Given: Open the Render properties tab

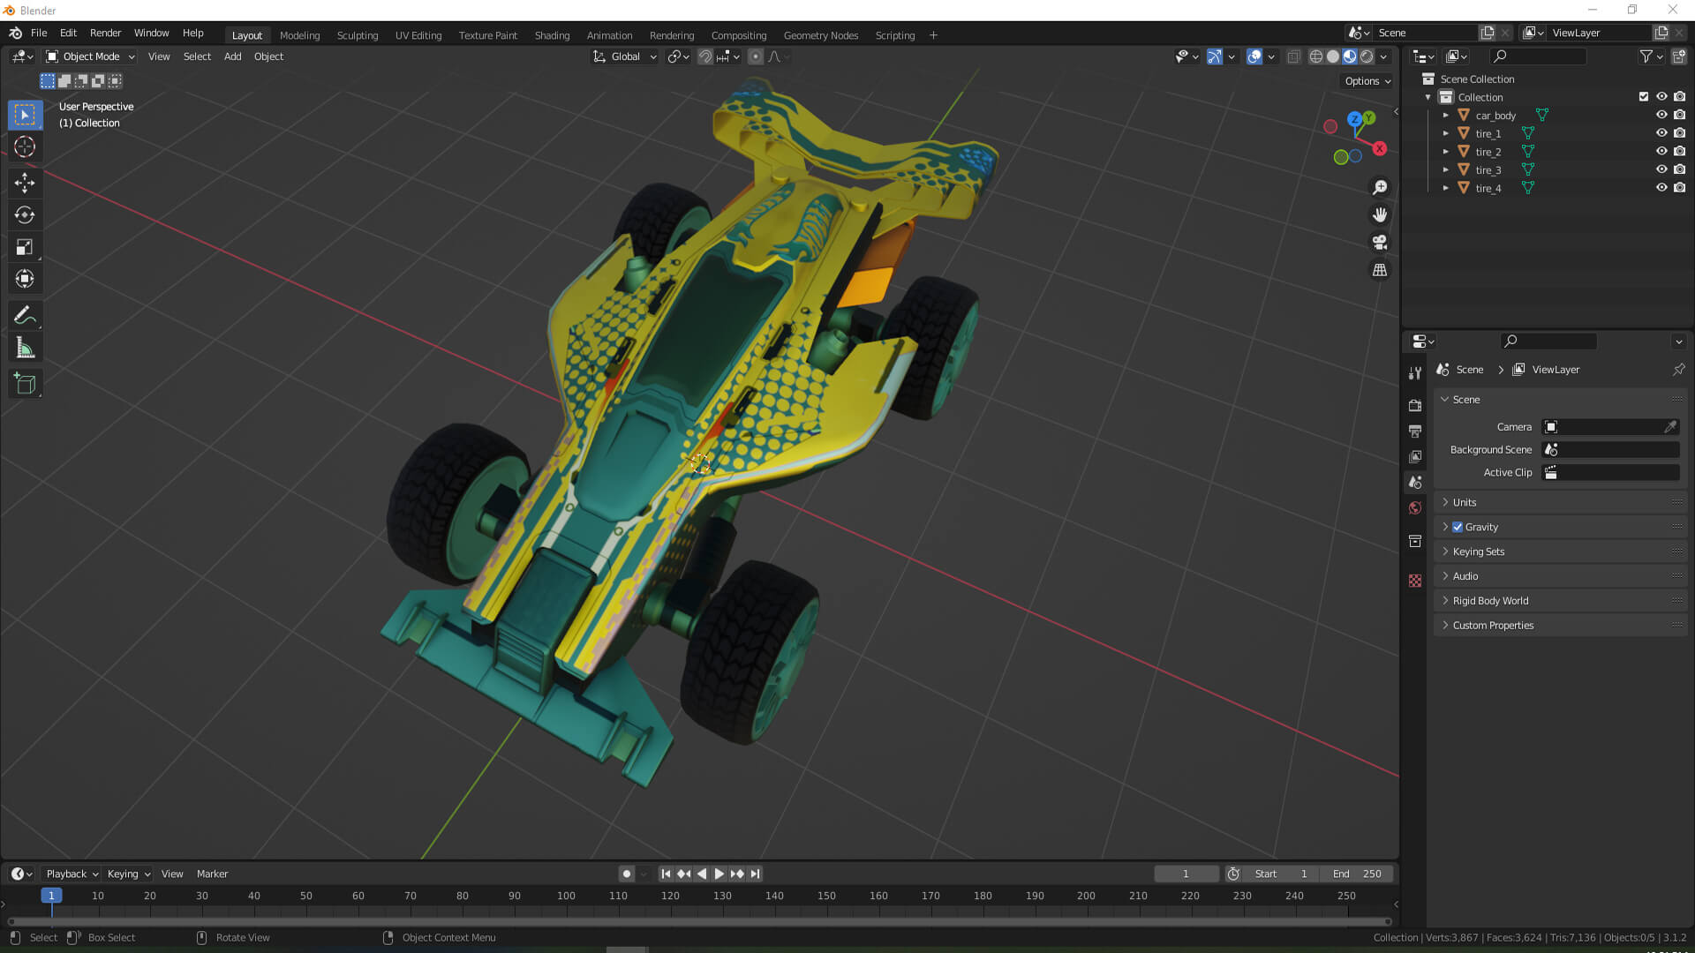Looking at the screenshot, I should pyautogui.click(x=1415, y=405).
